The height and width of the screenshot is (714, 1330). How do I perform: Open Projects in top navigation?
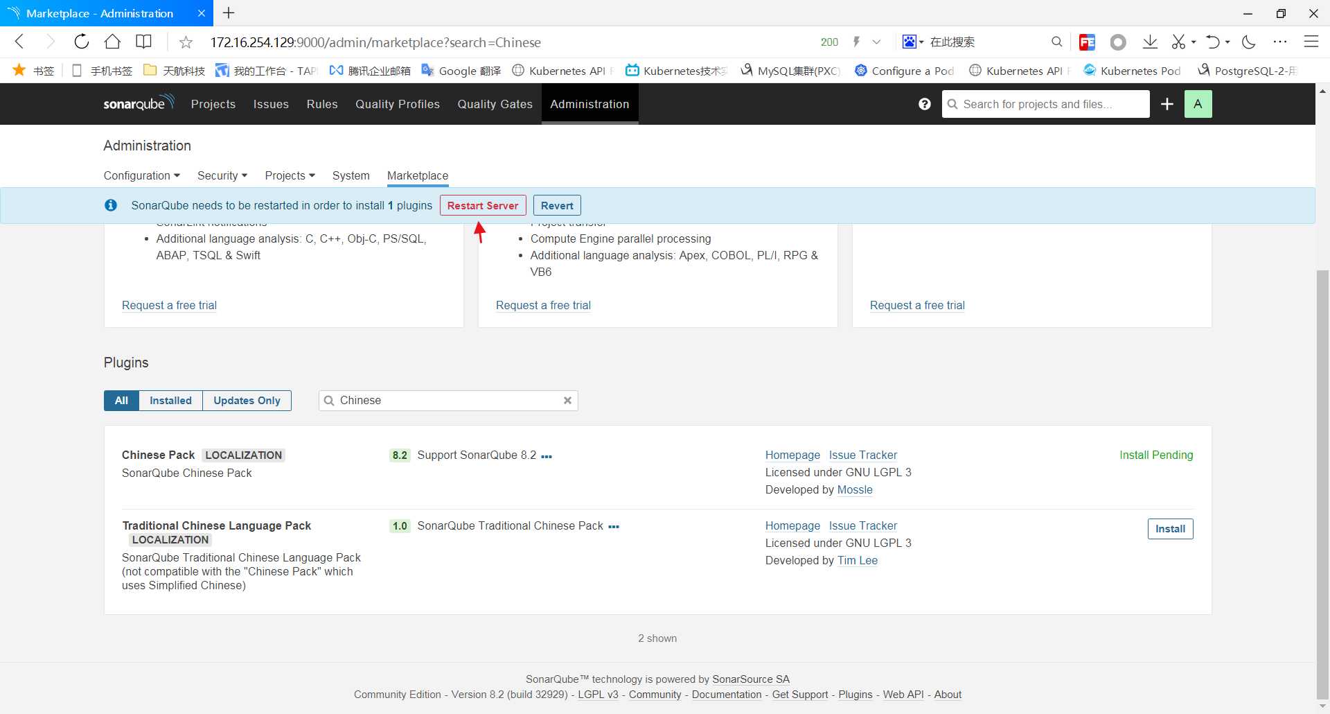[213, 104]
